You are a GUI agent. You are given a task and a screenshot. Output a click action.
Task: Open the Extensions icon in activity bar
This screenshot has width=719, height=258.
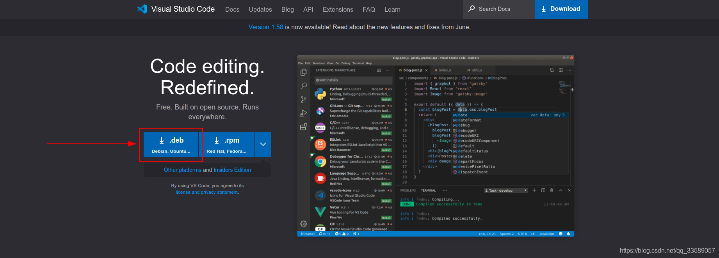point(304,127)
